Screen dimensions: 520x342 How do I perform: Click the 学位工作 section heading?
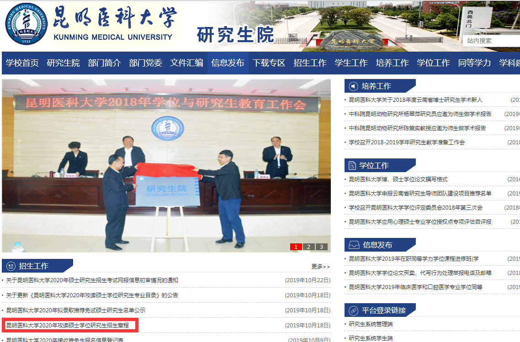click(374, 165)
